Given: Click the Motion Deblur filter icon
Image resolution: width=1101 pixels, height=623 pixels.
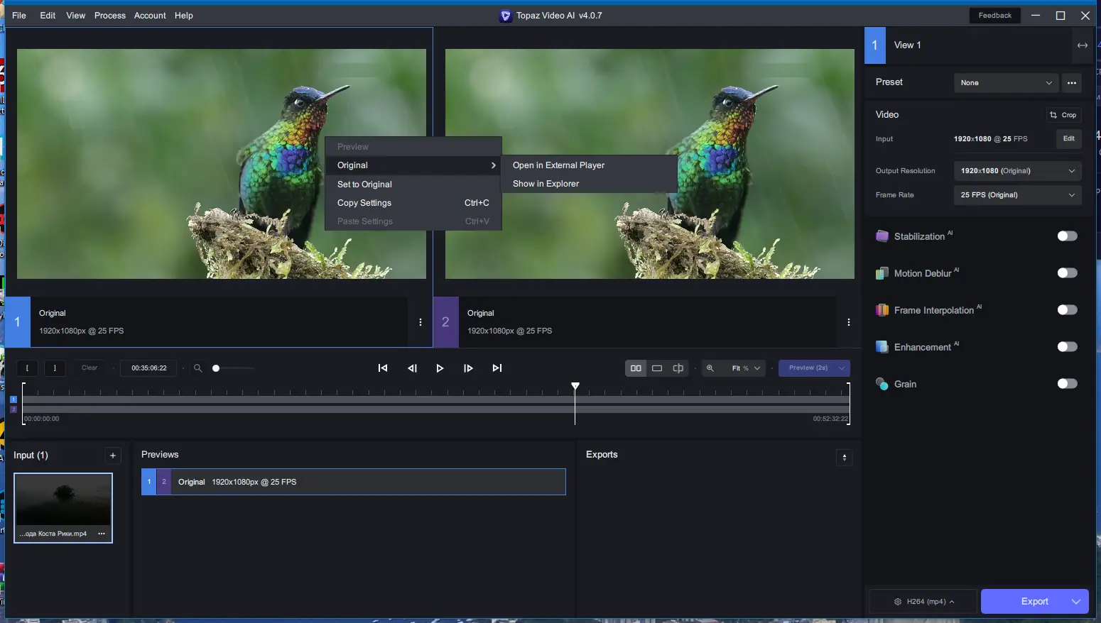Looking at the screenshot, I should (x=882, y=273).
